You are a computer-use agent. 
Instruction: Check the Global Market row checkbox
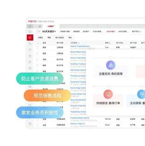tap(37, 53)
